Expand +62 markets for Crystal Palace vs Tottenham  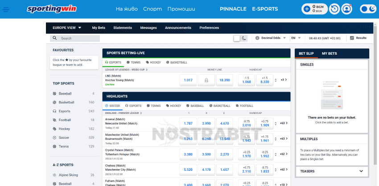pos(284,154)
